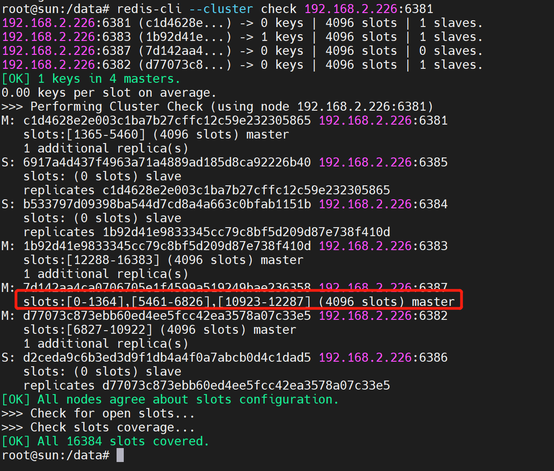This screenshot has width=554, height=471.
Task: Click address 192.168.2.226:6384 on slave line
Action: [x=383, y=204]
